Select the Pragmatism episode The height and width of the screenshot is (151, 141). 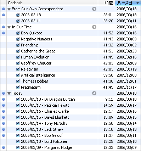tap(31, 87)
